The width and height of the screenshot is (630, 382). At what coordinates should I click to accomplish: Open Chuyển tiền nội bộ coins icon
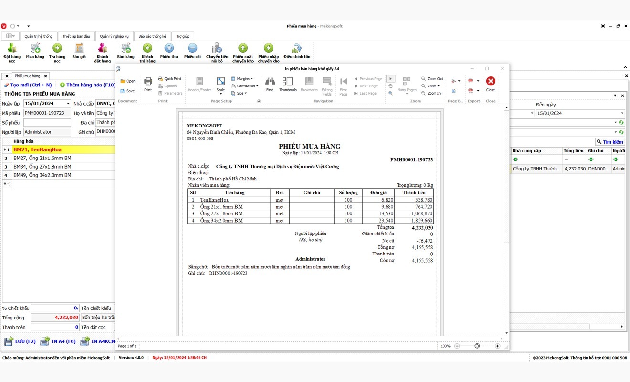[x=217, y=48]
